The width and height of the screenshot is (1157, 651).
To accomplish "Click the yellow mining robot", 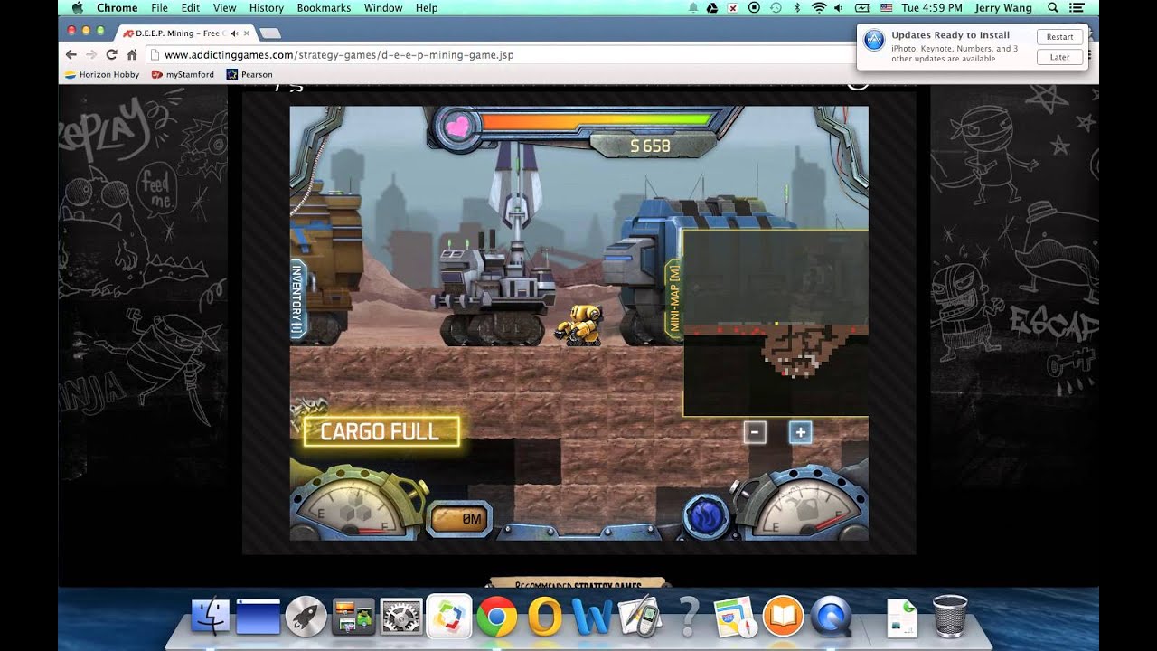I will [x=579, y=325].
